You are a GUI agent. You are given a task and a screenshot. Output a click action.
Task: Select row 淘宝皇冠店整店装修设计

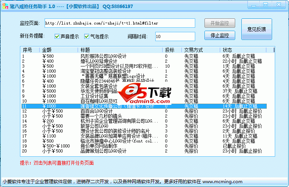coord(144,71)
